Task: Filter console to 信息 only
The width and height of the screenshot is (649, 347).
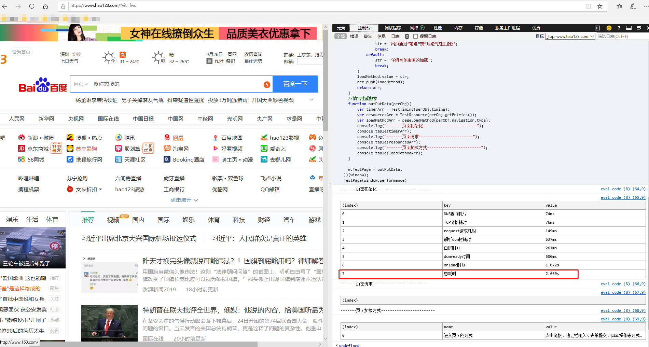Action: click(x=382, y=36)
